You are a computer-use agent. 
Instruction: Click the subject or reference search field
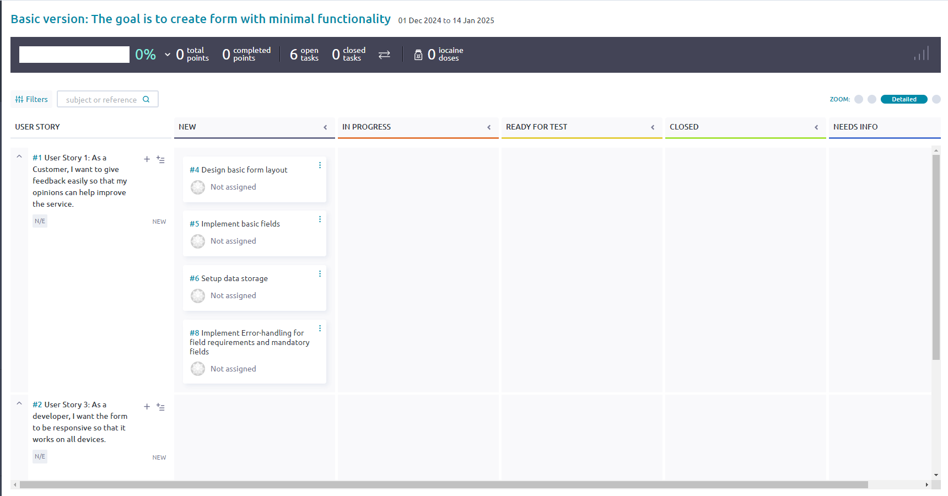pos(102,100)
